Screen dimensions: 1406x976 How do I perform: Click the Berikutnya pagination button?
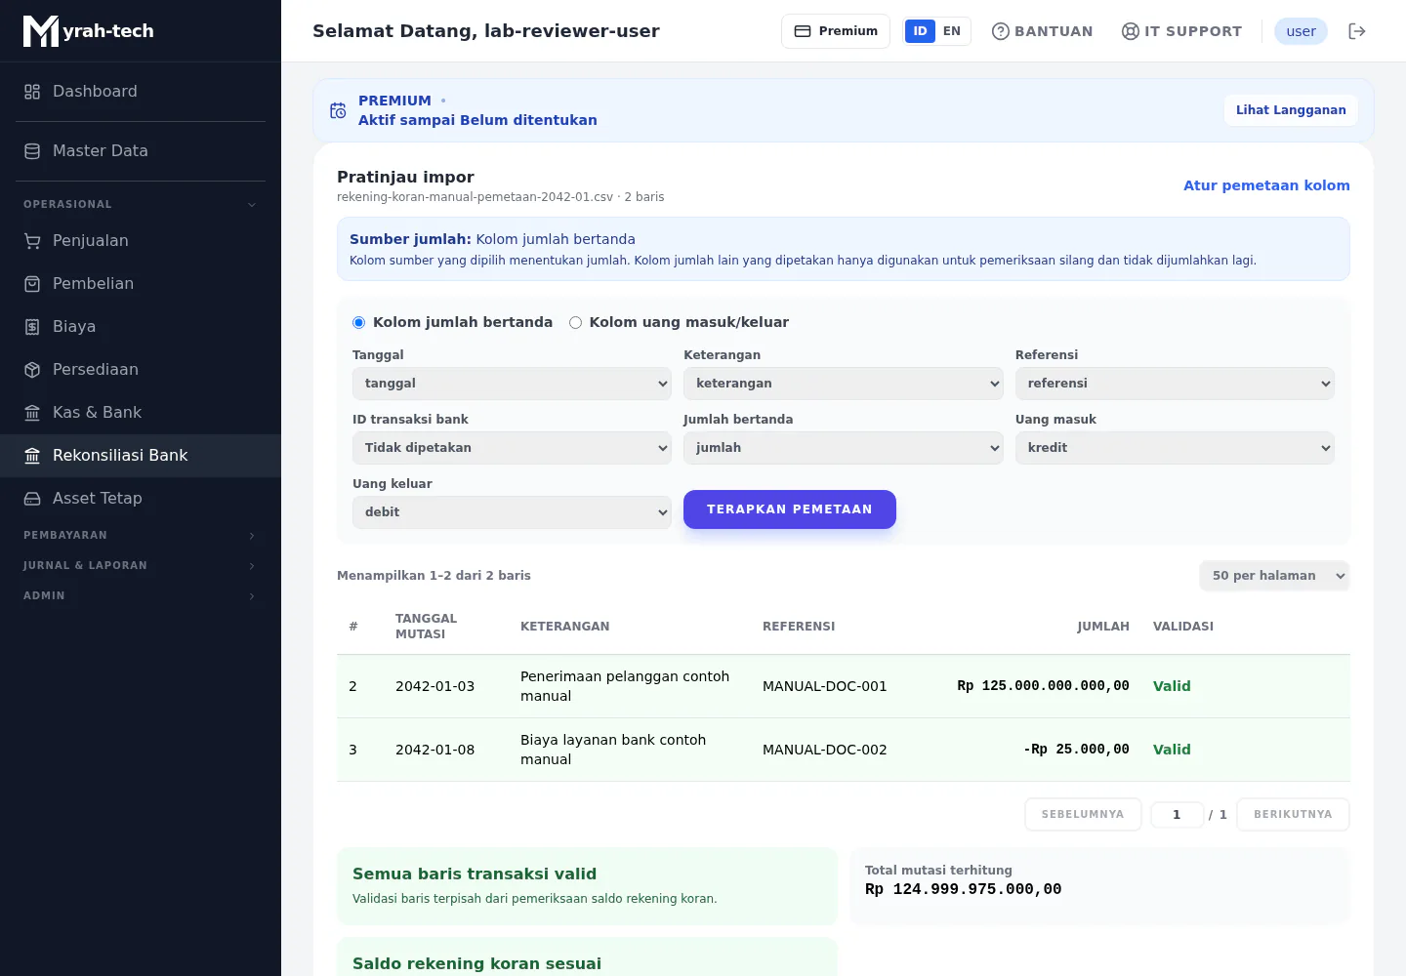pyautogui.click(x=1293, y=815)
